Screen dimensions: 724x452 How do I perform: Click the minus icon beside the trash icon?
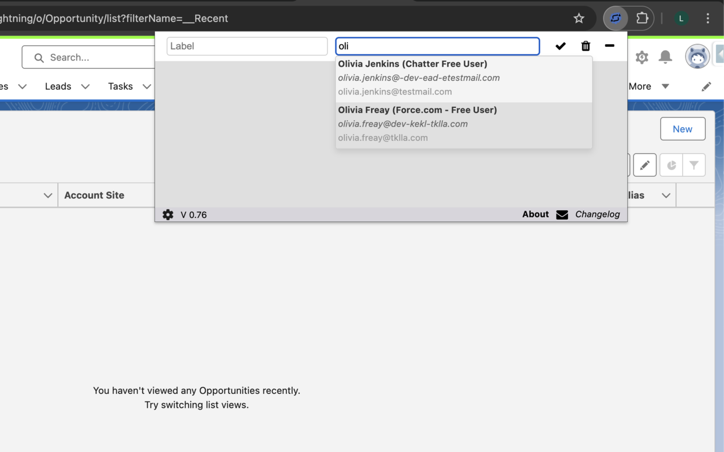(610, 46)
